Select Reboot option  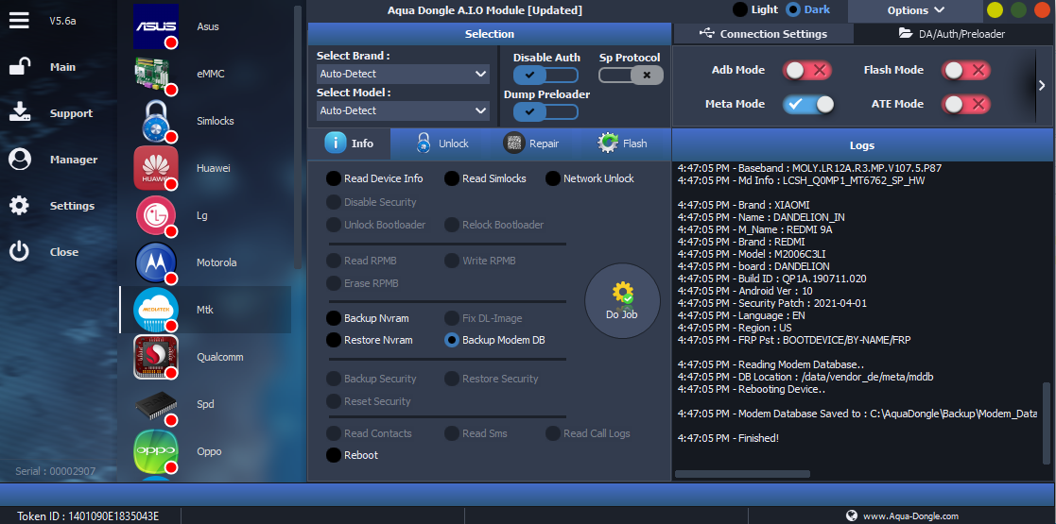point(334,455)
